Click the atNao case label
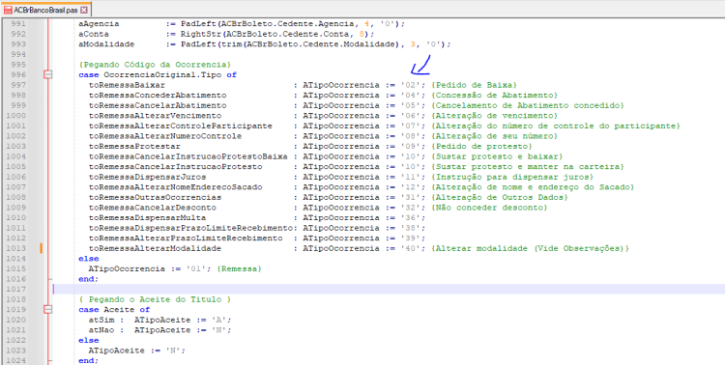The height and width of the screenshot is (365, 725). point(101,330)
